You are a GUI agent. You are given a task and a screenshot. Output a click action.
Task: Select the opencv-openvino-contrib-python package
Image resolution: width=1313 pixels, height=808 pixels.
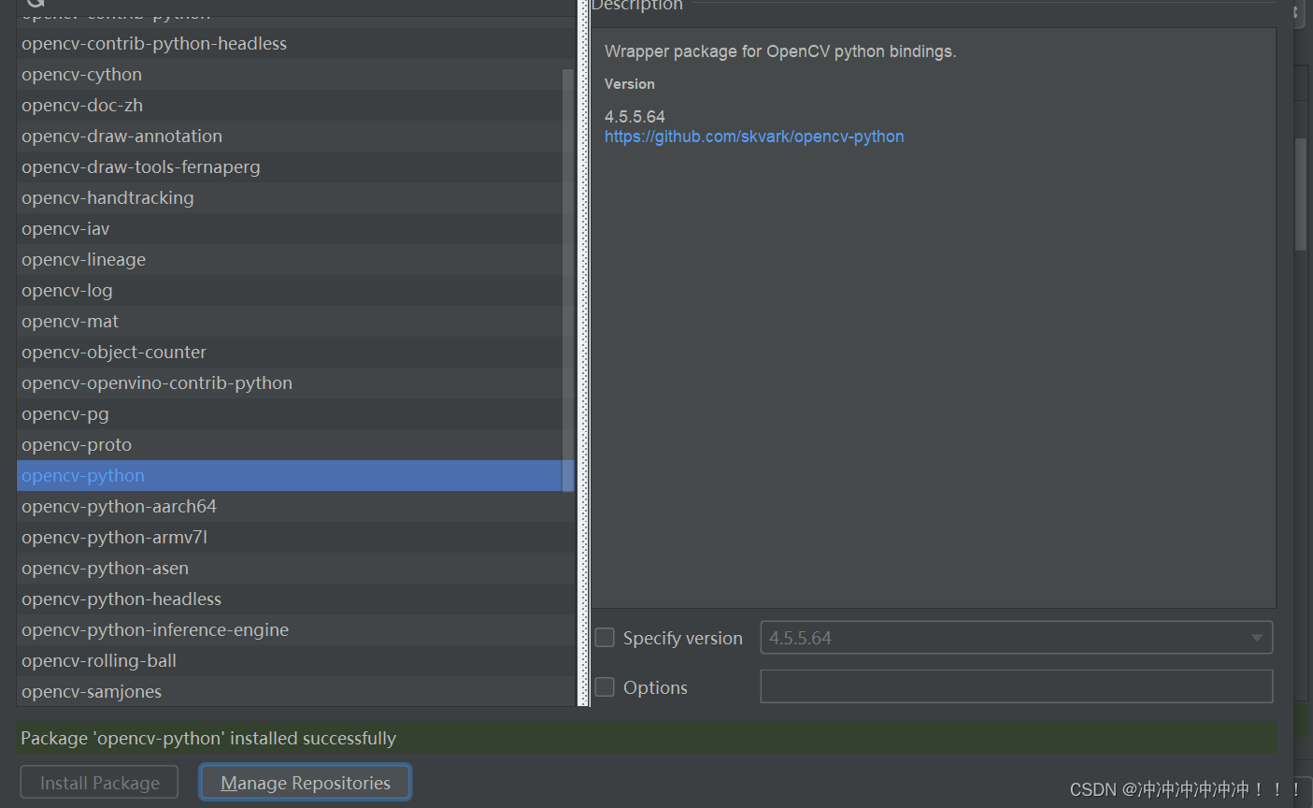pyautogui.click(x=296, y=382)
